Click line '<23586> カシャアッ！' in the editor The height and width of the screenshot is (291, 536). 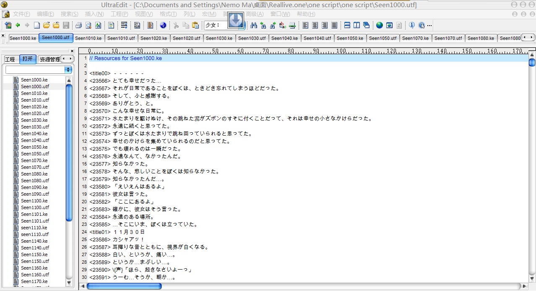pyautogui.click(x=117, y=239)
